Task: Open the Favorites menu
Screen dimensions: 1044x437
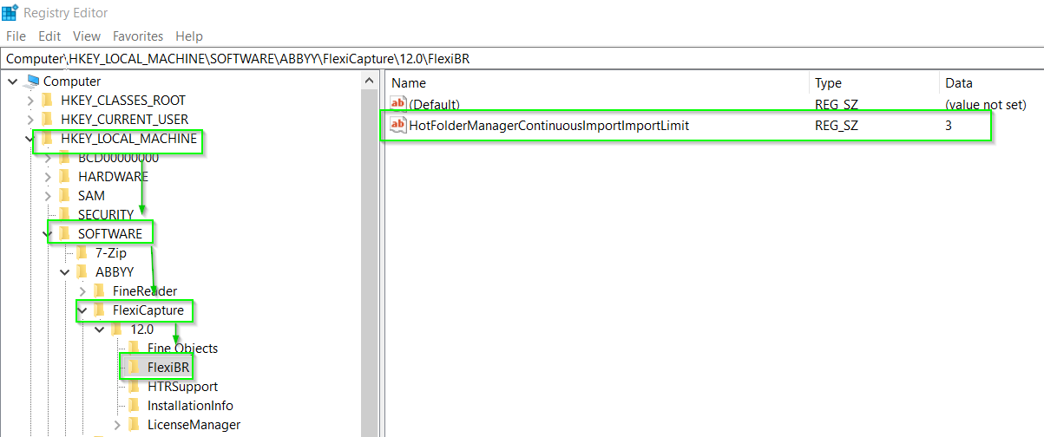Action: (x=138, y=36)
